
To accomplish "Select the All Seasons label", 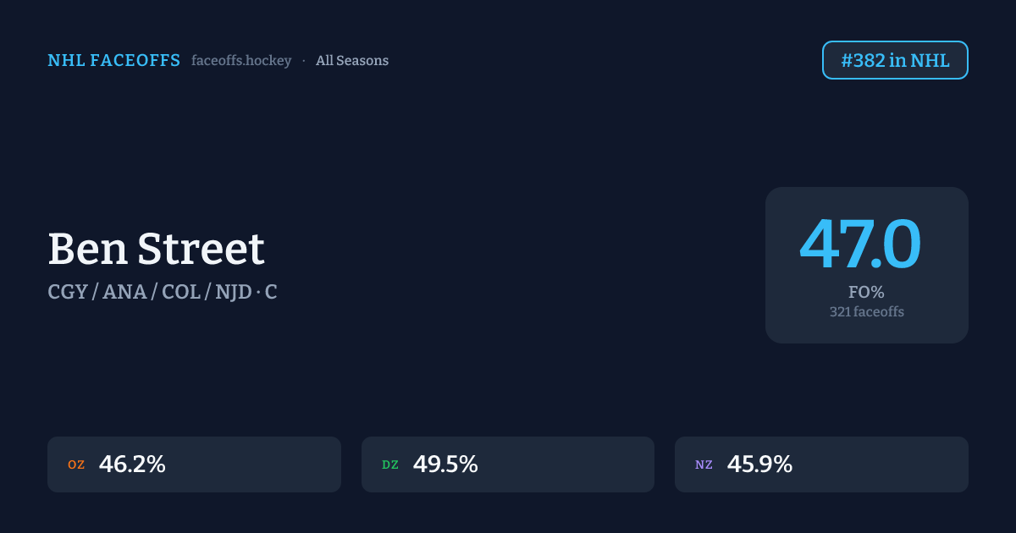I will 352,61.
